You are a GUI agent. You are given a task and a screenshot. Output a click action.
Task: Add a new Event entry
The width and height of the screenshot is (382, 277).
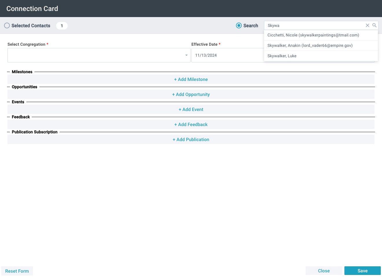pyautogui.click(x=191, y=109)
